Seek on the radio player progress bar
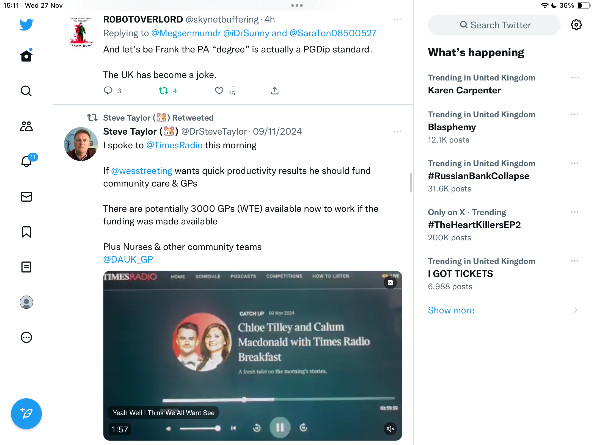The width and height of the screenshot is (594, 445). (279, 399)
